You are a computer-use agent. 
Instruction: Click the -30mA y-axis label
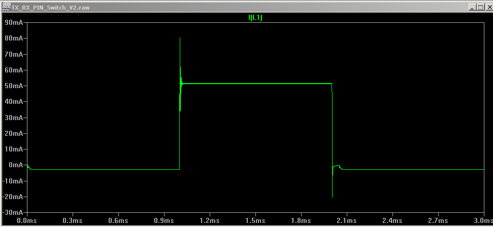pos(13,212)
